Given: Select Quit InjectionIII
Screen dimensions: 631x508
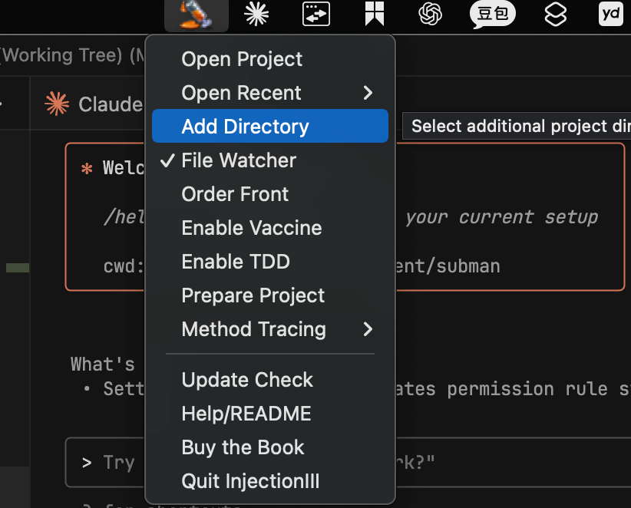Looking at the screenshot, I should coord(270,481).
